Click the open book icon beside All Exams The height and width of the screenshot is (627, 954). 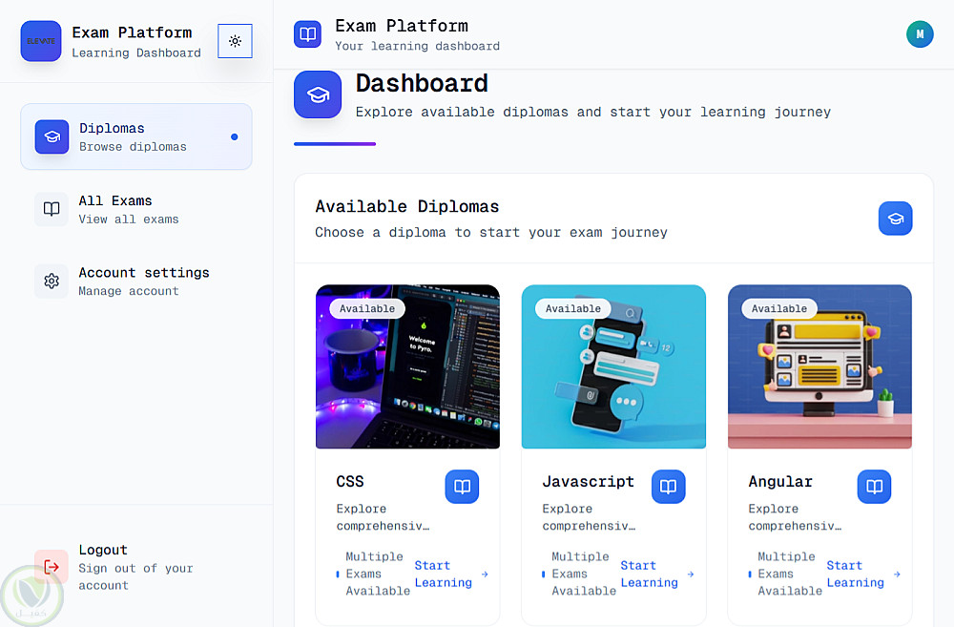point(52,209)
